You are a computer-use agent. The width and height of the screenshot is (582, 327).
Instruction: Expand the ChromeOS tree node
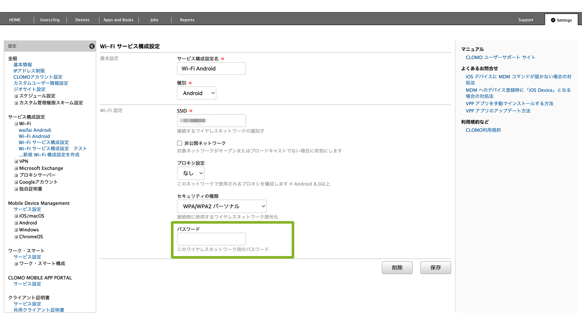[x=16, y=237]
